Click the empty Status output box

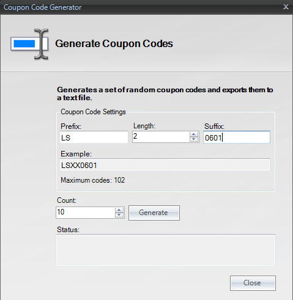tap(166, 250)
